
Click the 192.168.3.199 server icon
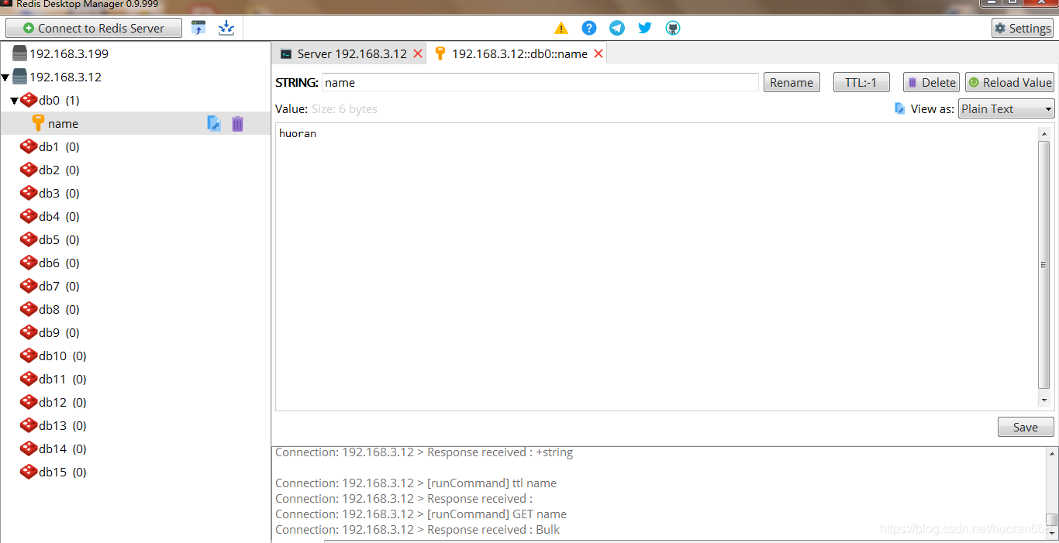(x=19, y=53)
